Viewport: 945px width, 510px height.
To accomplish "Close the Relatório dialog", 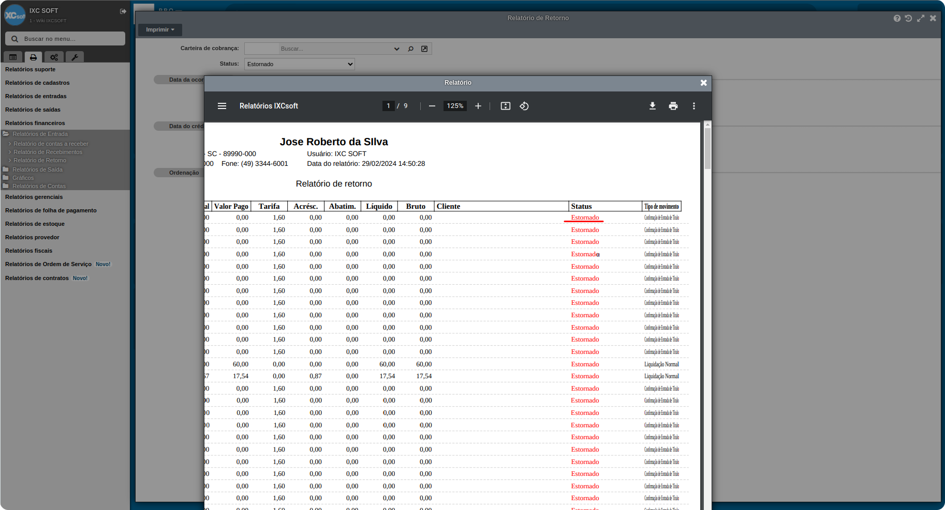I will (704, 83).
